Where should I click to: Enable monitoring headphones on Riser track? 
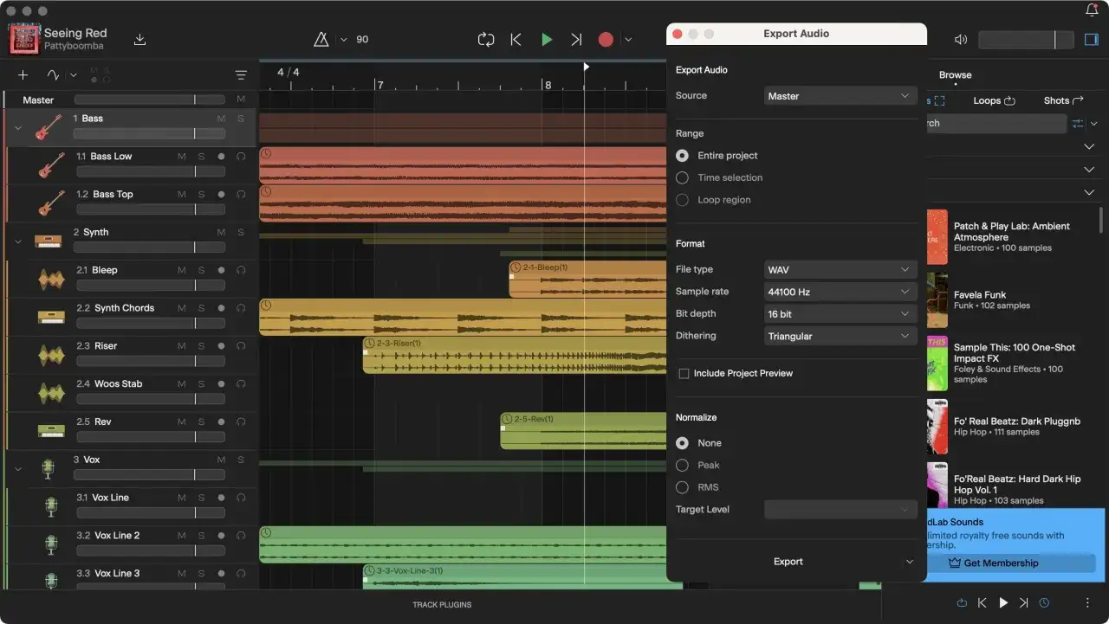[x=240, y=346]
